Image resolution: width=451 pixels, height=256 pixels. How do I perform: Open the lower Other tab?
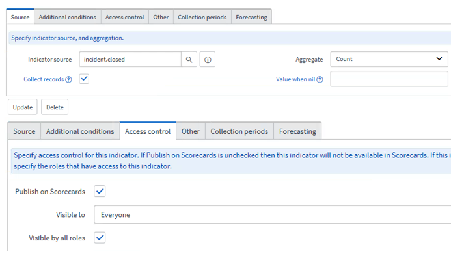coord(191,131)
